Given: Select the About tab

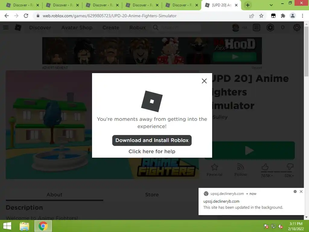Looking at the screenshot, I should pos(54,195).
